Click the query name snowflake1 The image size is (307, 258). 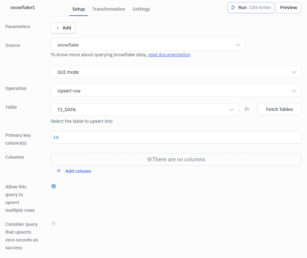point(22,7)
